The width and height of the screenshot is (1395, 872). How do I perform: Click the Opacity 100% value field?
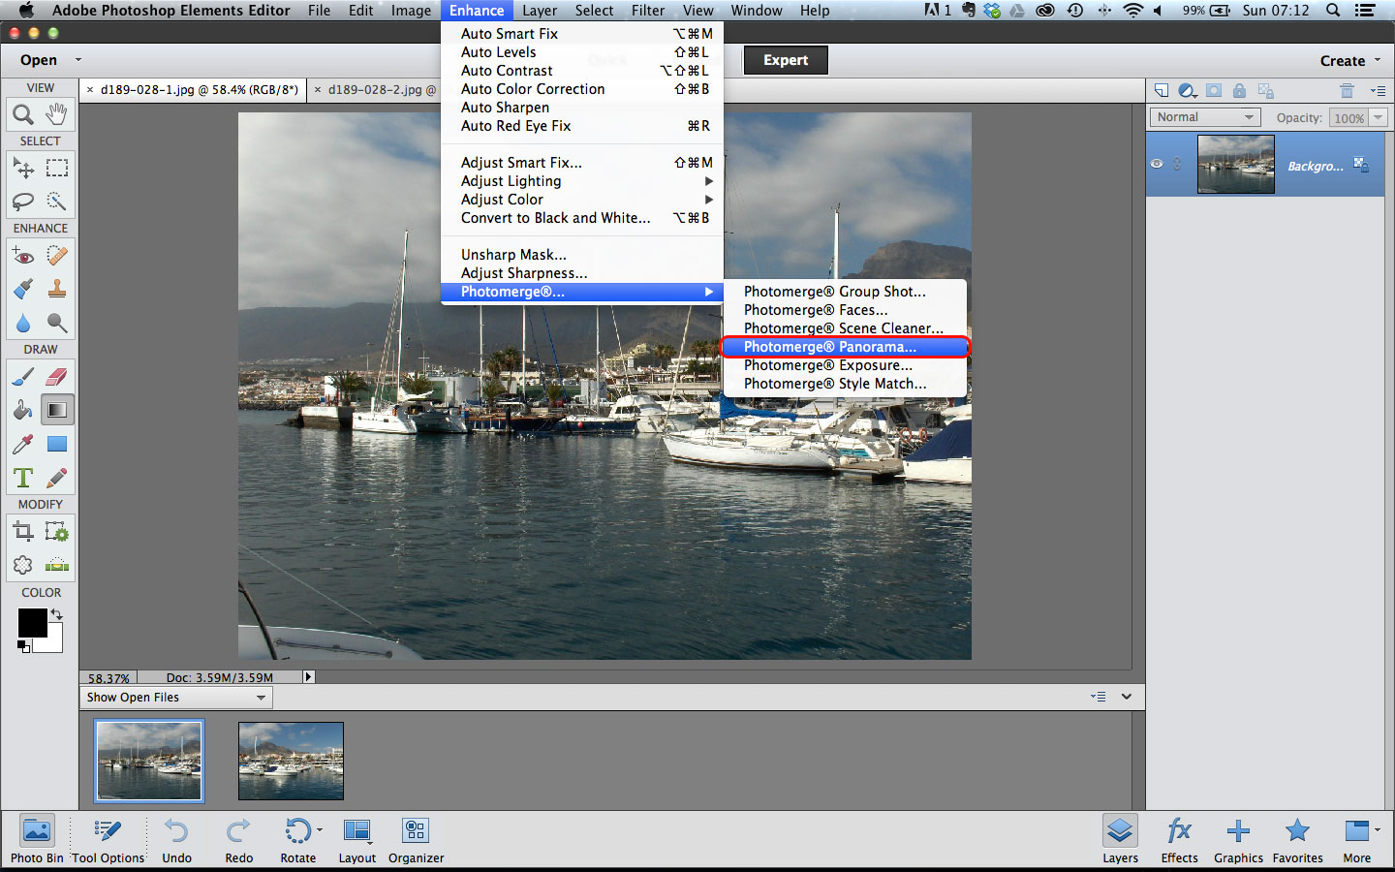pyautogui.click(x=1348, y=117)
